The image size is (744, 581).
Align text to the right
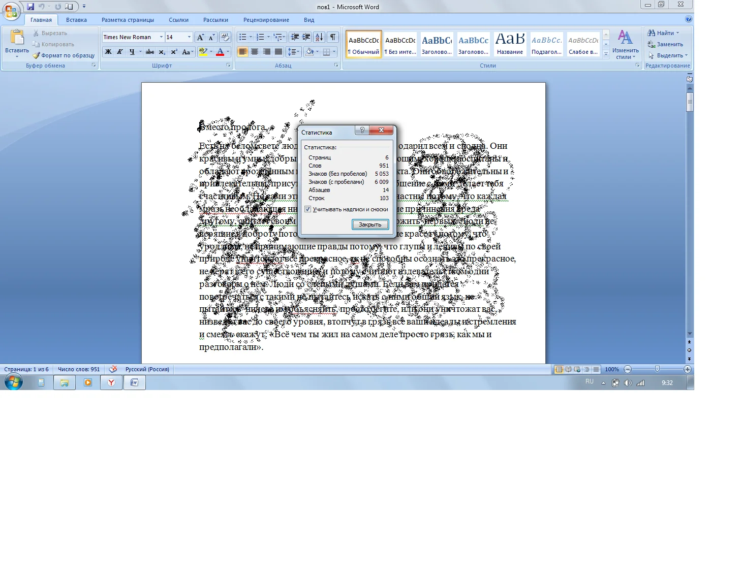click(x=267, y=52)
